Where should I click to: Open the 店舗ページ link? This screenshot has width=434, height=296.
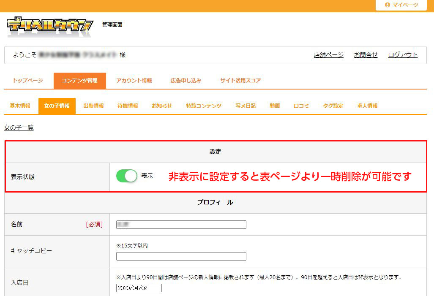click(328, 55)
